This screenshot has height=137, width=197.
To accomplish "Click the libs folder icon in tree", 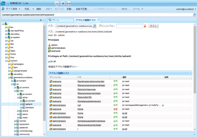I will (9, 44).
